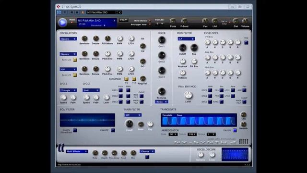This screenshot has height=173, width=307.
Task: Click the multi effects Mix knob
Action: pyautogui.click(x=133, y=153)
